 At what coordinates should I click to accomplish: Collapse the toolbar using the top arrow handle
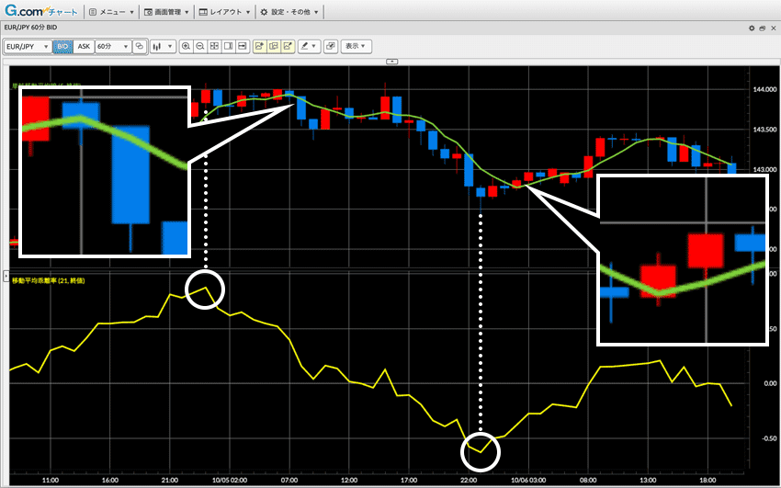[x=392, y=62]
